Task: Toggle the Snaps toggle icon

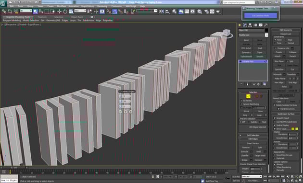Action: click(109, 11)
